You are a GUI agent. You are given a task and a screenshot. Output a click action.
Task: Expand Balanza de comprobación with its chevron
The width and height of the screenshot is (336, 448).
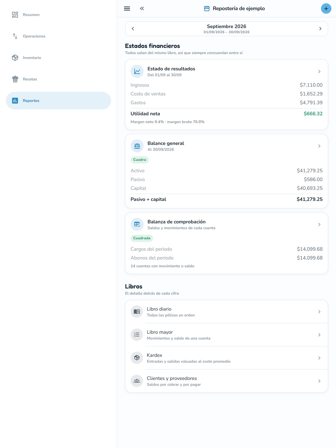pos(319,225)
